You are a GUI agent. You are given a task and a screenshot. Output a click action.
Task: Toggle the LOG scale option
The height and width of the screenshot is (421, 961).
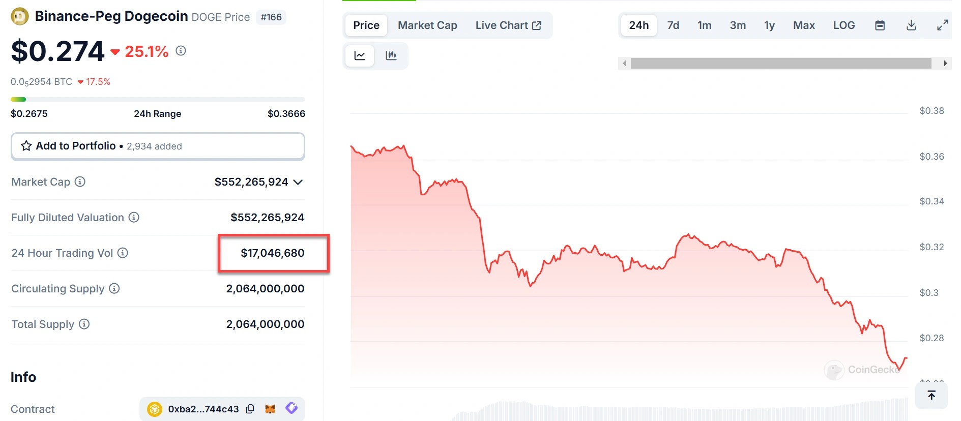[x=843, y=25]
